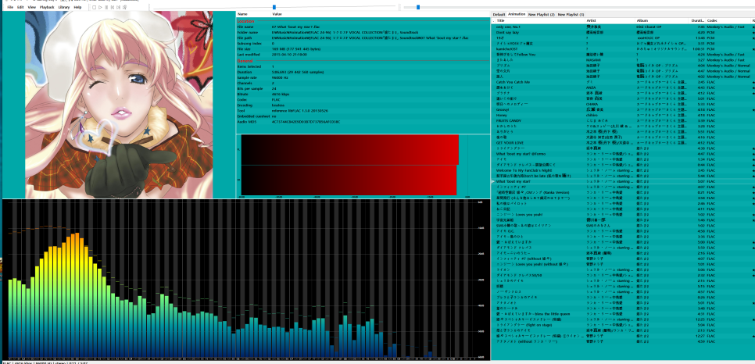Select the track 'What 'bout my star? @Formo'
The width and height of the screenshot is (755, 364).
click(x=623, y=154)
